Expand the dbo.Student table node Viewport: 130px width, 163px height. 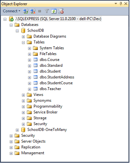29,72
